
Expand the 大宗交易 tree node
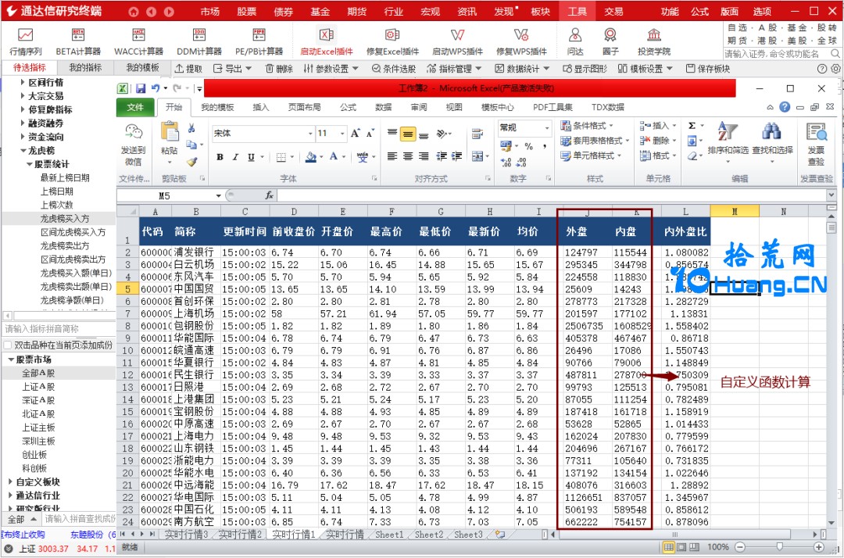coord(22,96)
